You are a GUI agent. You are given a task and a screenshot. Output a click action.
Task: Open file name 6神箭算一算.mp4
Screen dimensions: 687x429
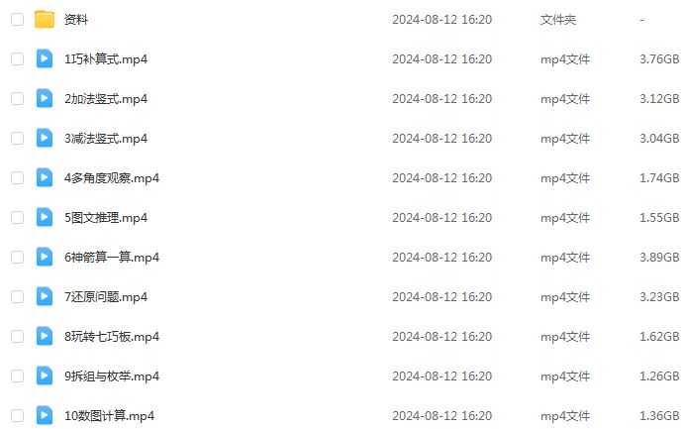click(x=112, y=257)
